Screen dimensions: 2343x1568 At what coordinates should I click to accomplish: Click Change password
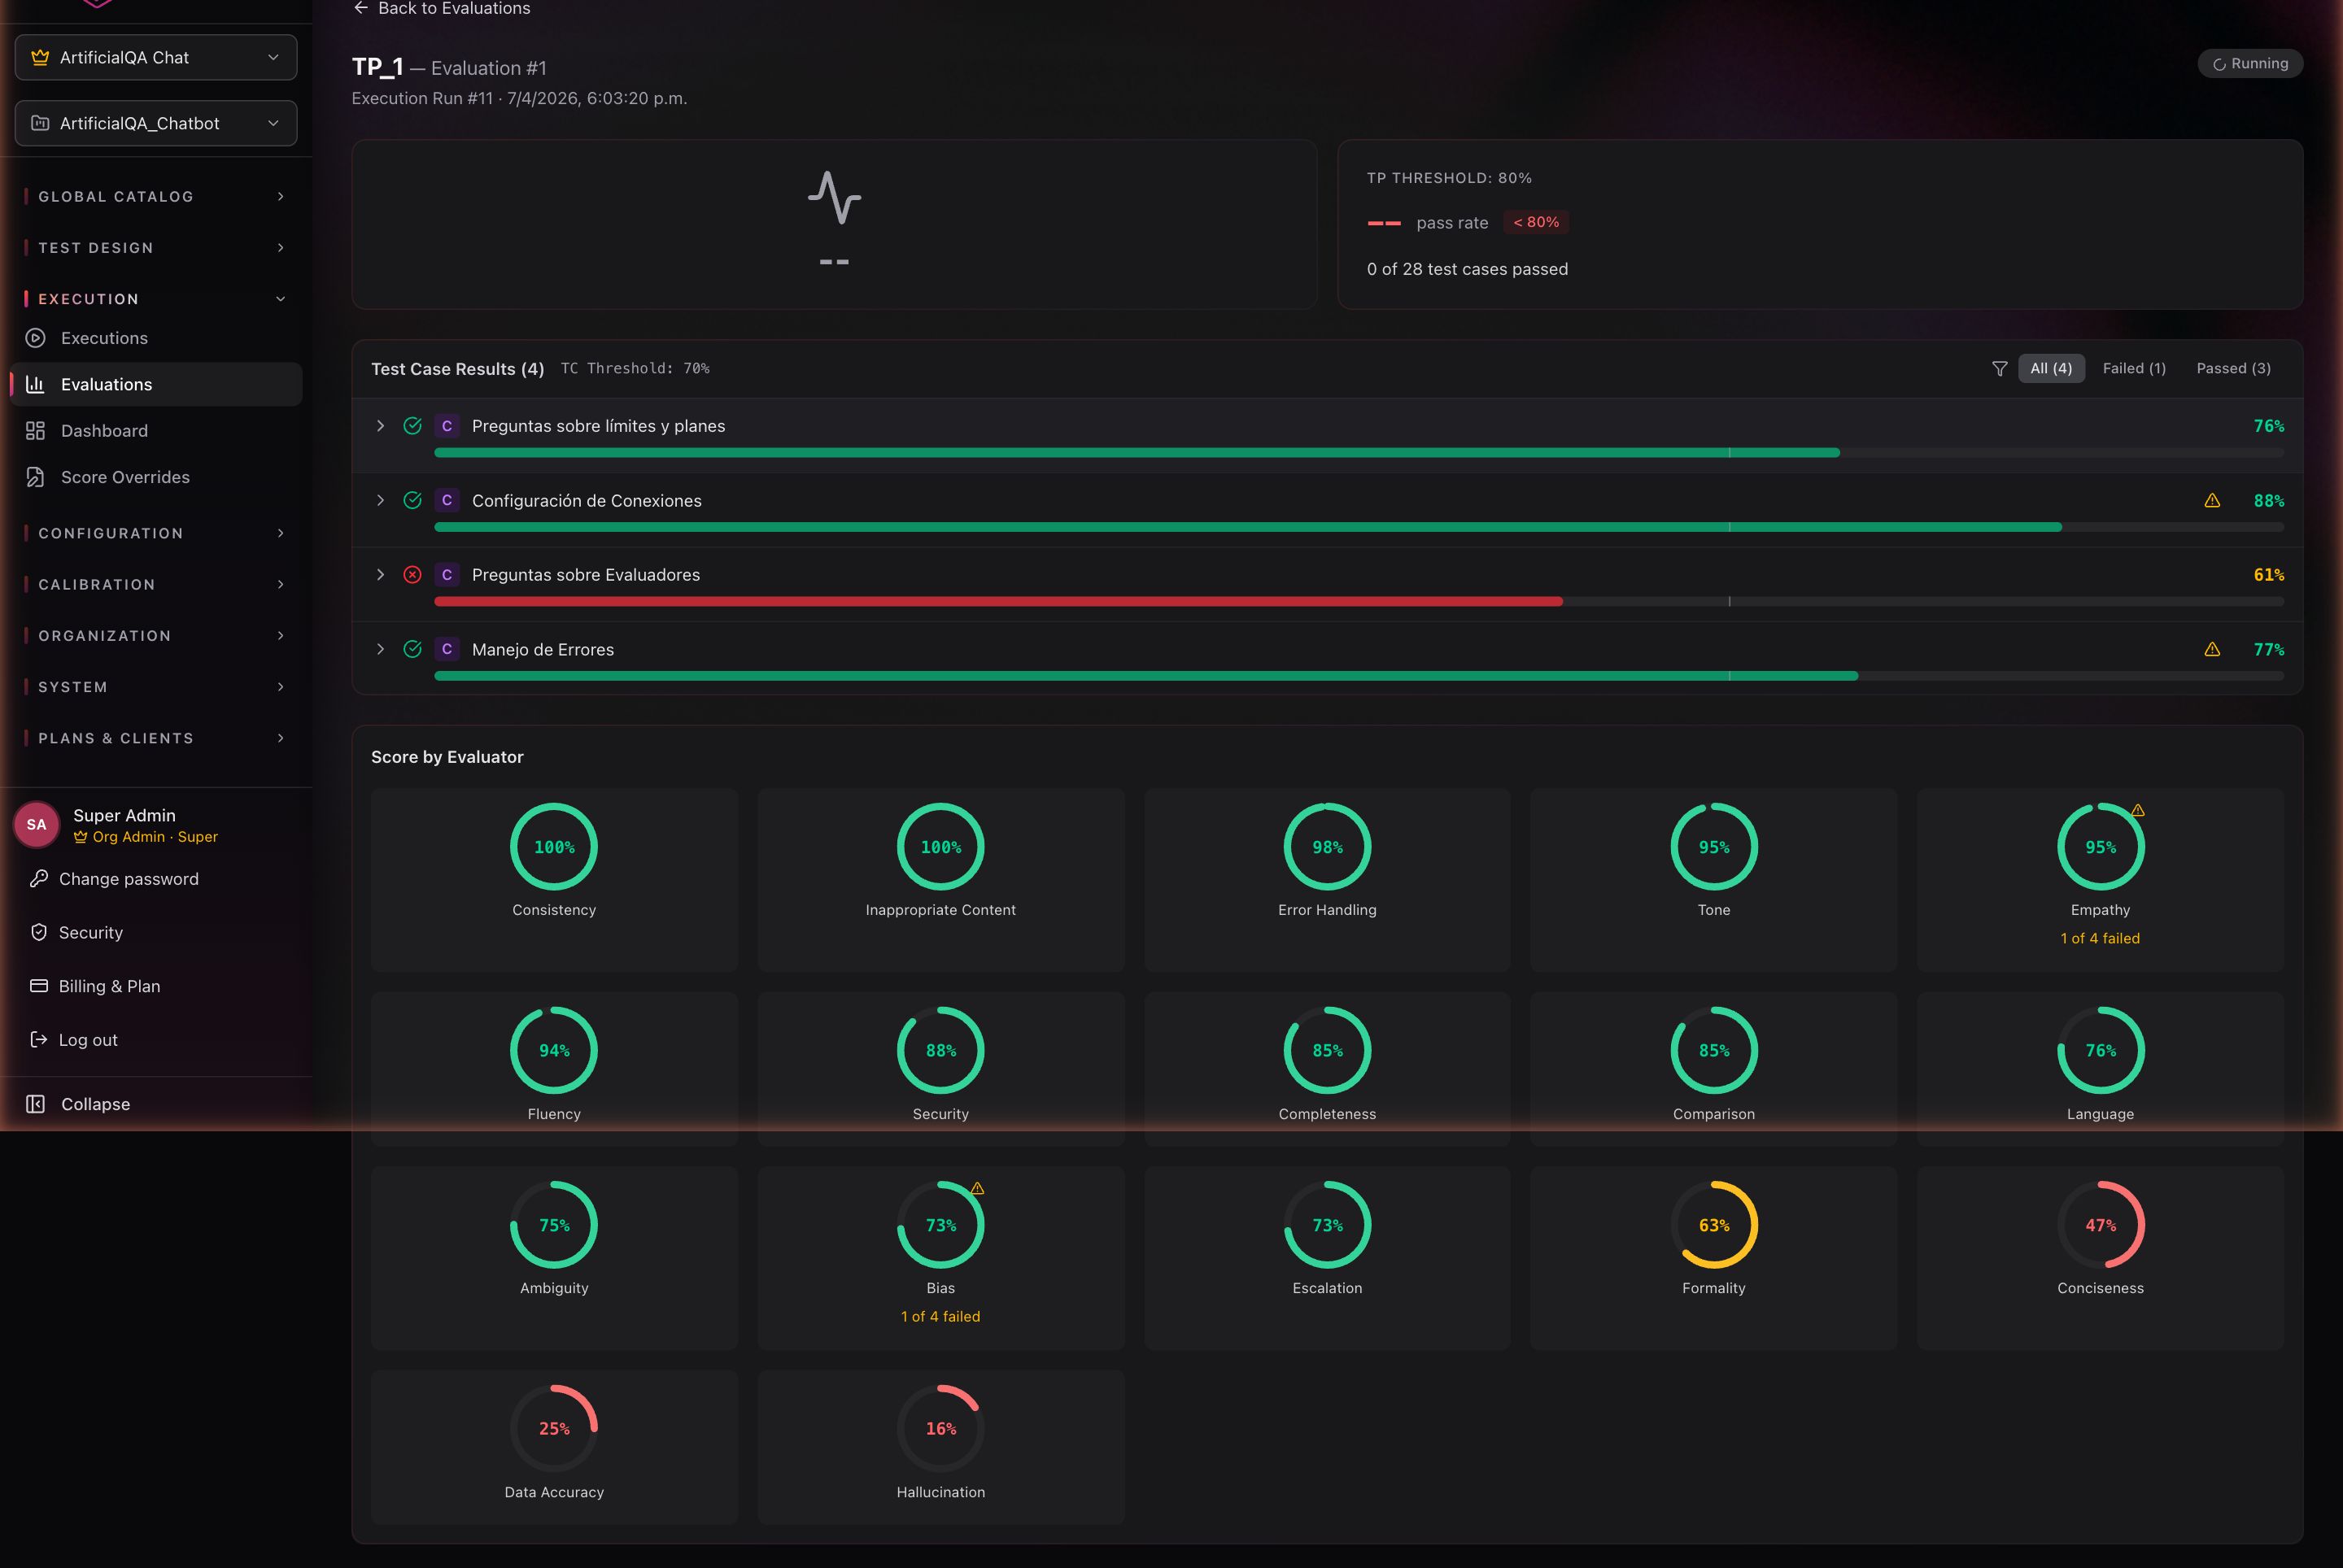click(128, 879)
